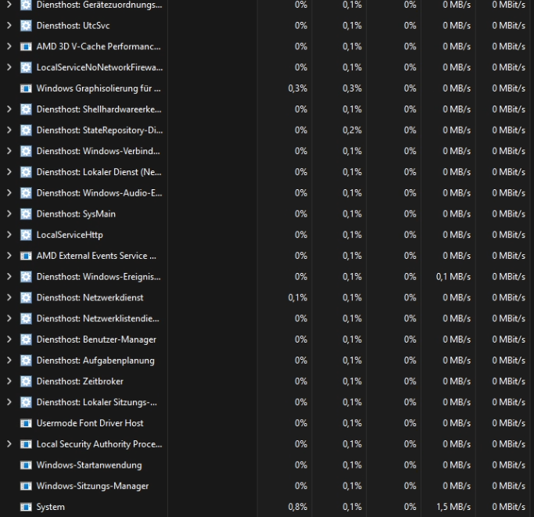Select the Diensthost: Benutzer-Manager name
This screenshot has width=534, height=517.
click(x=96, y=339)
